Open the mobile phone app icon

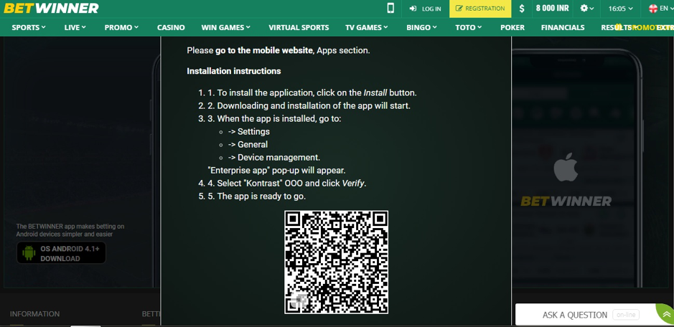[390, 8]
